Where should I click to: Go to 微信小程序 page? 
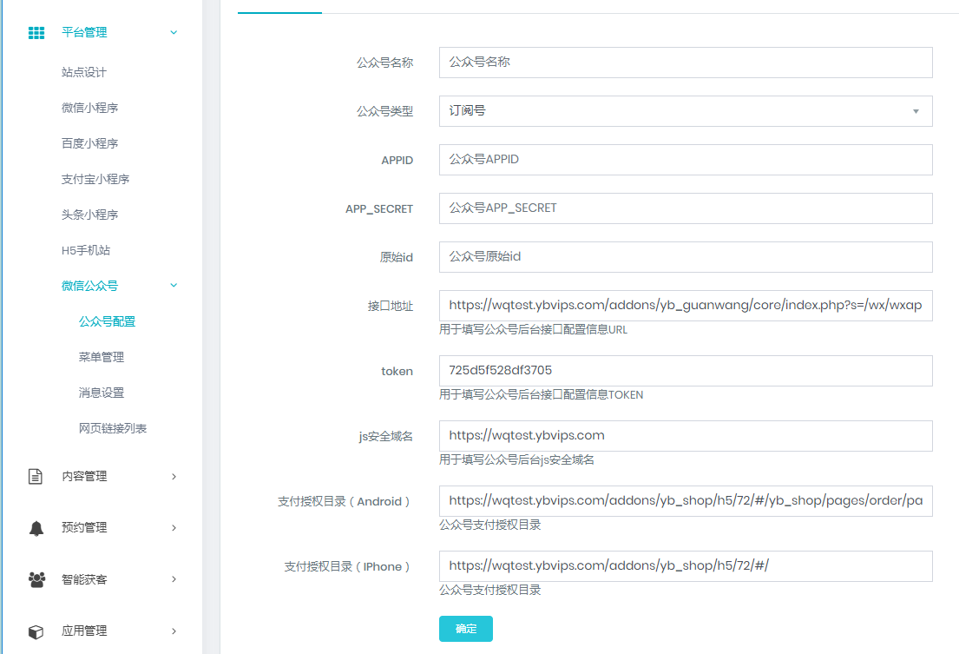(89, 108)
